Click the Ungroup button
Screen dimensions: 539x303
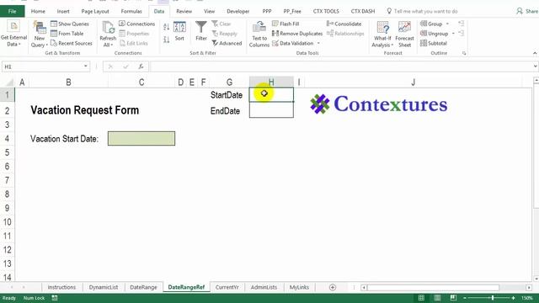pos(435,34)
